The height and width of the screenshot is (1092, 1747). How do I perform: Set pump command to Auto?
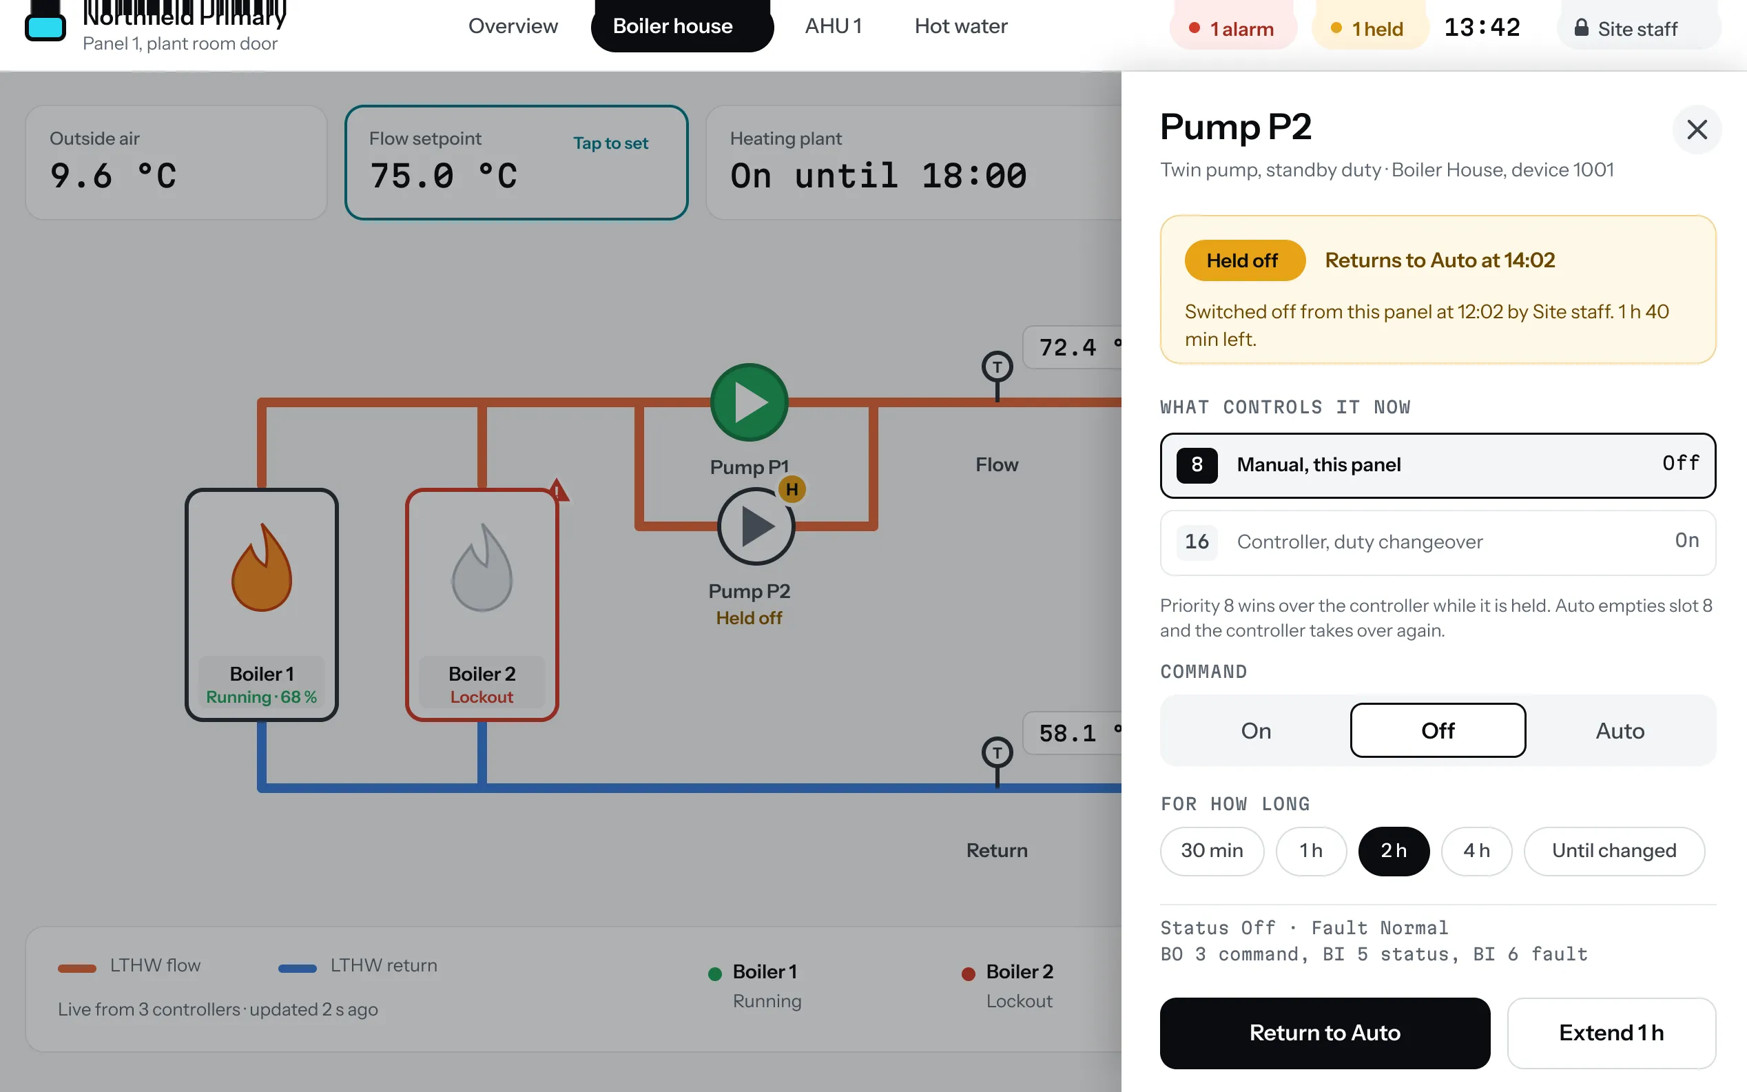coord(1620,731)
